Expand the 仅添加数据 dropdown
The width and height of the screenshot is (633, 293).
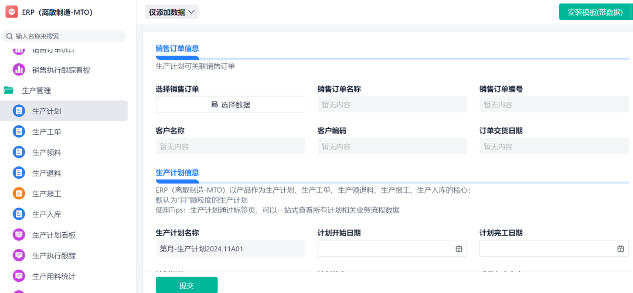pos(172,12)
